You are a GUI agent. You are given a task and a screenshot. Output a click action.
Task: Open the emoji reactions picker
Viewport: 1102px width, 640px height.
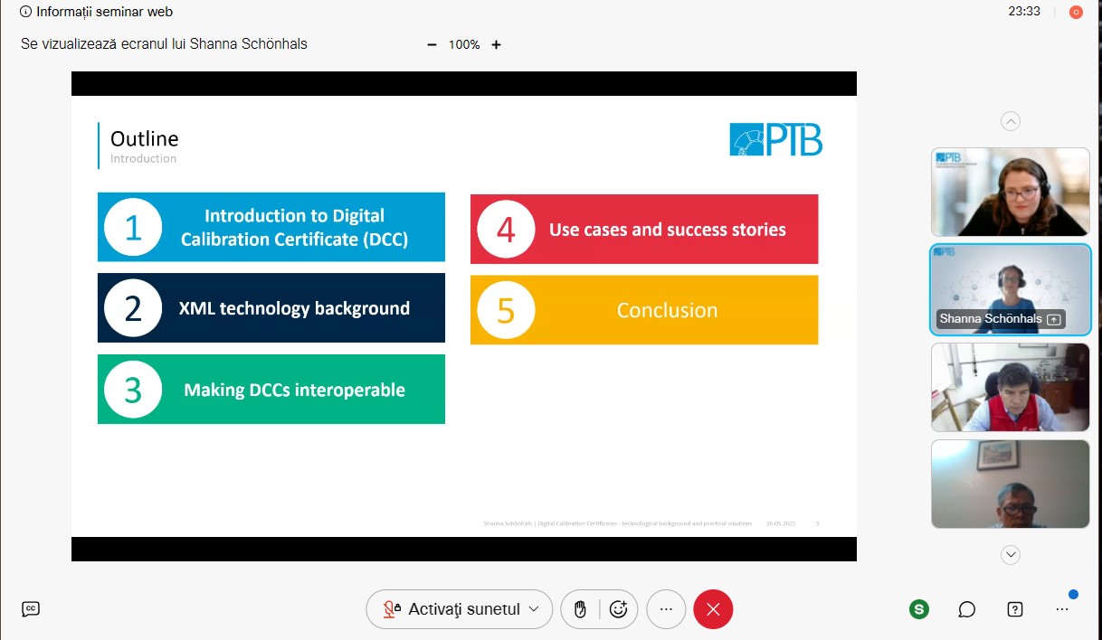pyautogui.click(x=619, y=609)
